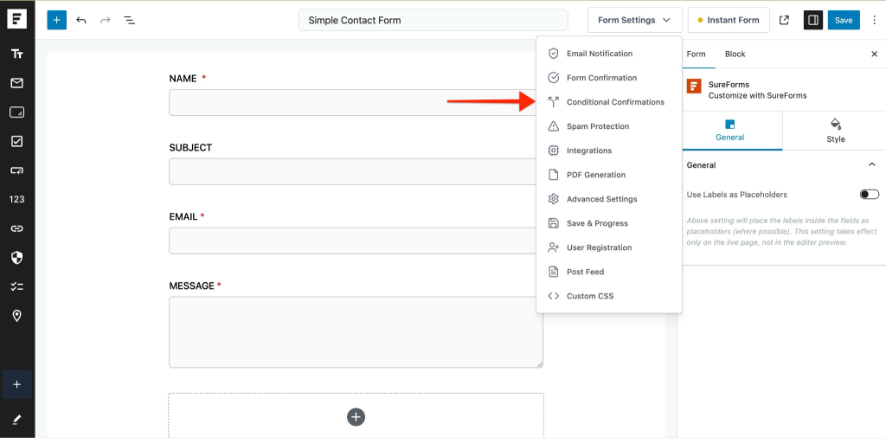This screenshot has width=886, height=443.
Task: Add a URL link field block
Action: click(17, 228)
